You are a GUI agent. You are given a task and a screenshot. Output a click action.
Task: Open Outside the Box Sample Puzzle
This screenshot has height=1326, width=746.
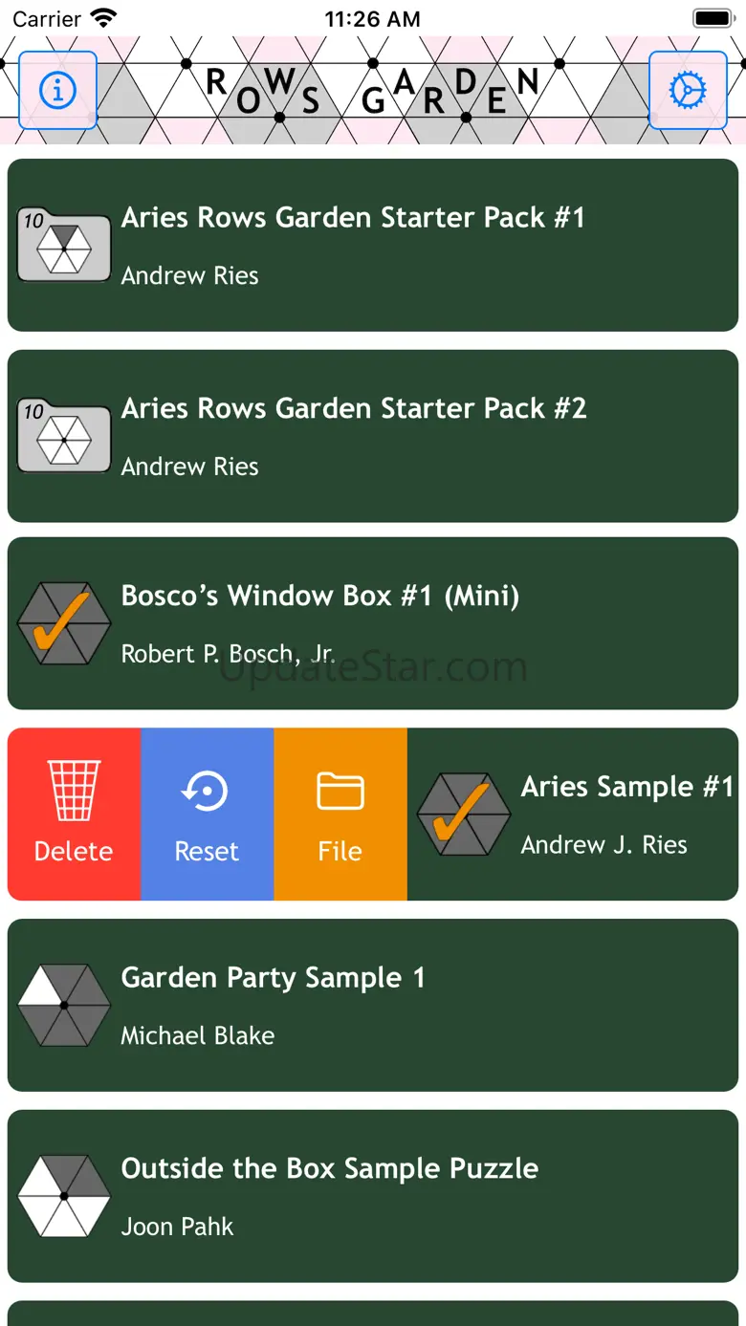(x=329, y=1168)
